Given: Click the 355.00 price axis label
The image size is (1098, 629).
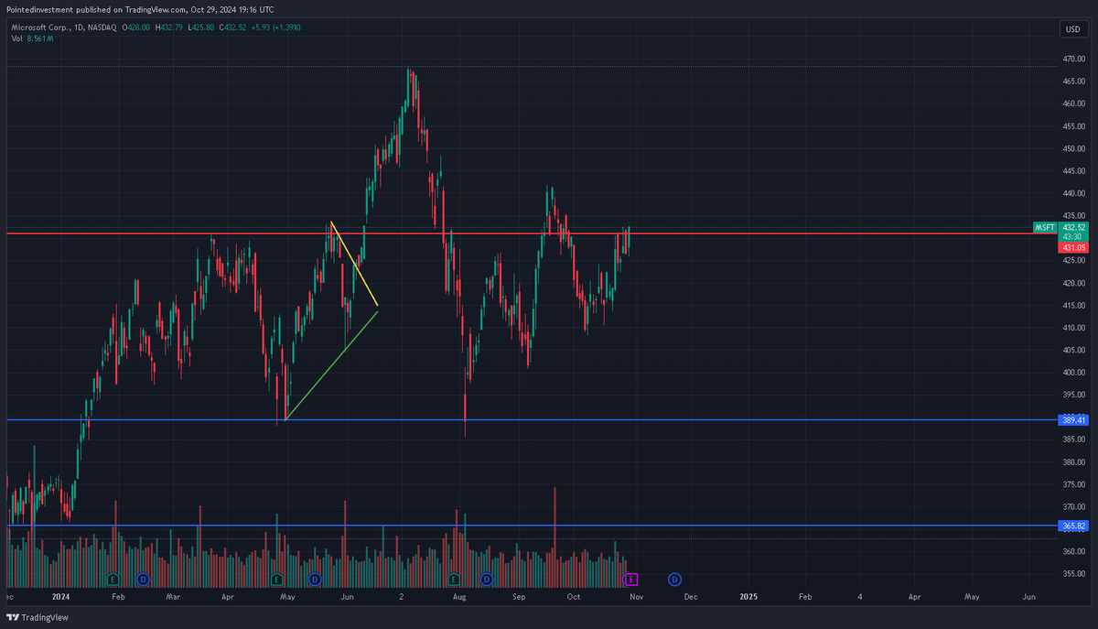Looking at the screenshot, I should pos(1072,574).
